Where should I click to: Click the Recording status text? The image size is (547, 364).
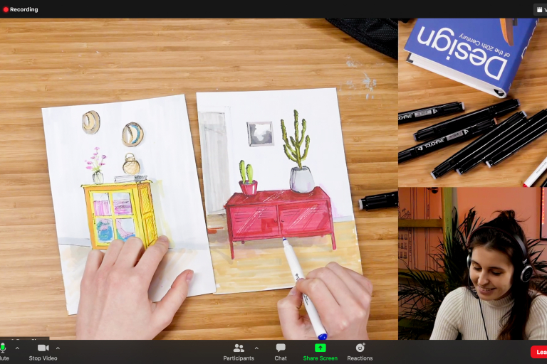pos(25,9)
